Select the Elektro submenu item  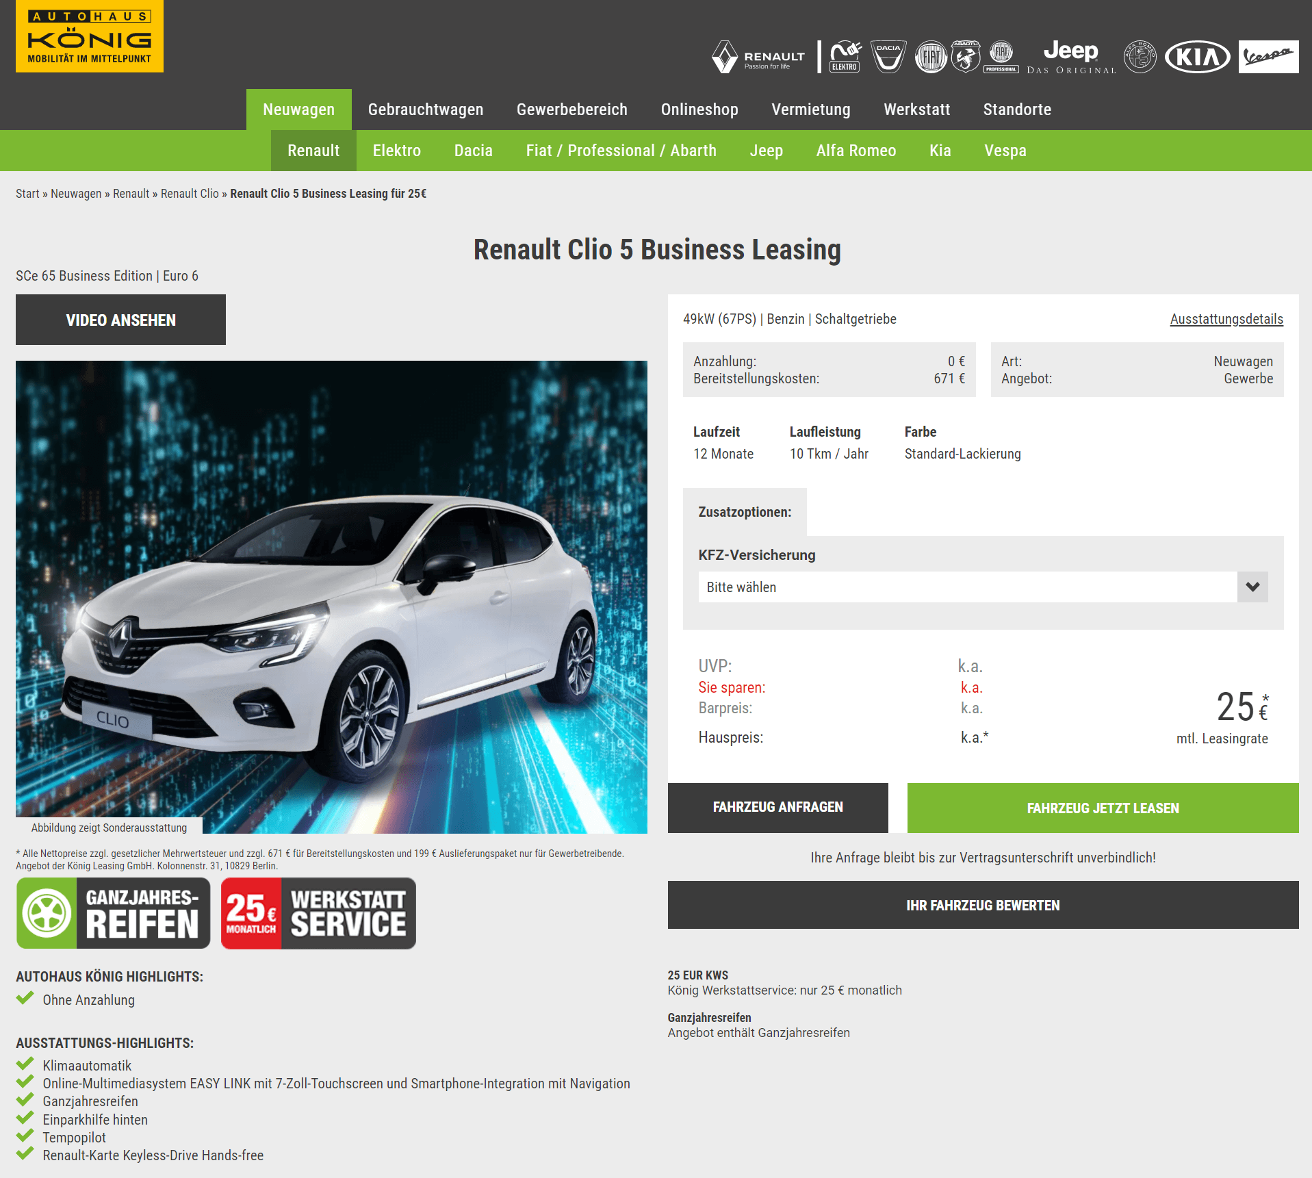tap(397, 151)
